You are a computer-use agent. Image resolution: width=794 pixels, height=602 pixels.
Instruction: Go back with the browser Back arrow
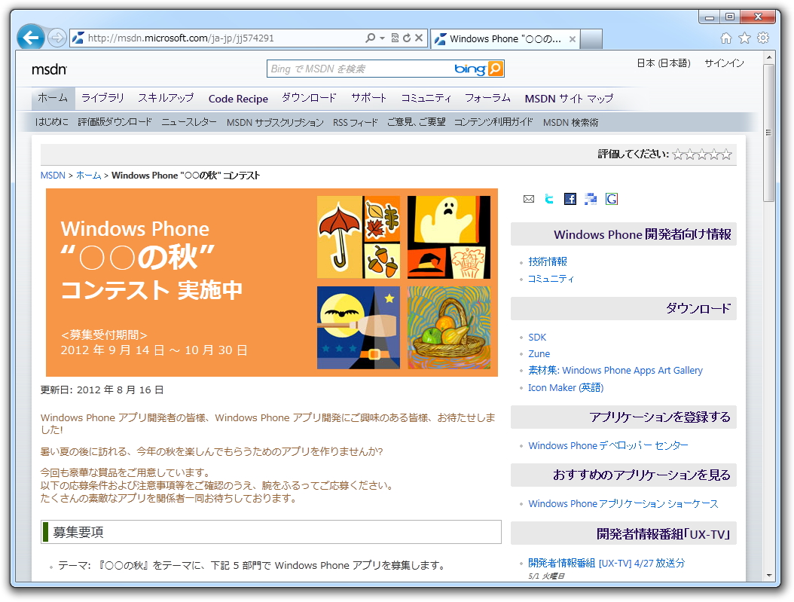pos(30,38)
